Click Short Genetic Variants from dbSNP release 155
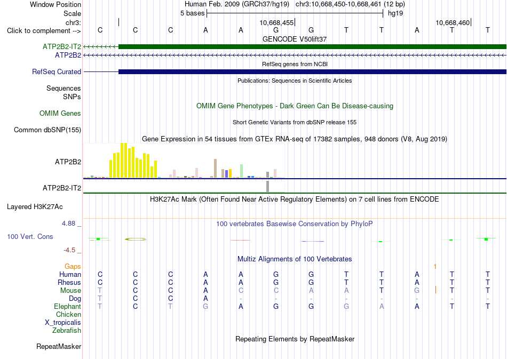Image resolution: width=507 pixels, height=359 pixels. 295,122
